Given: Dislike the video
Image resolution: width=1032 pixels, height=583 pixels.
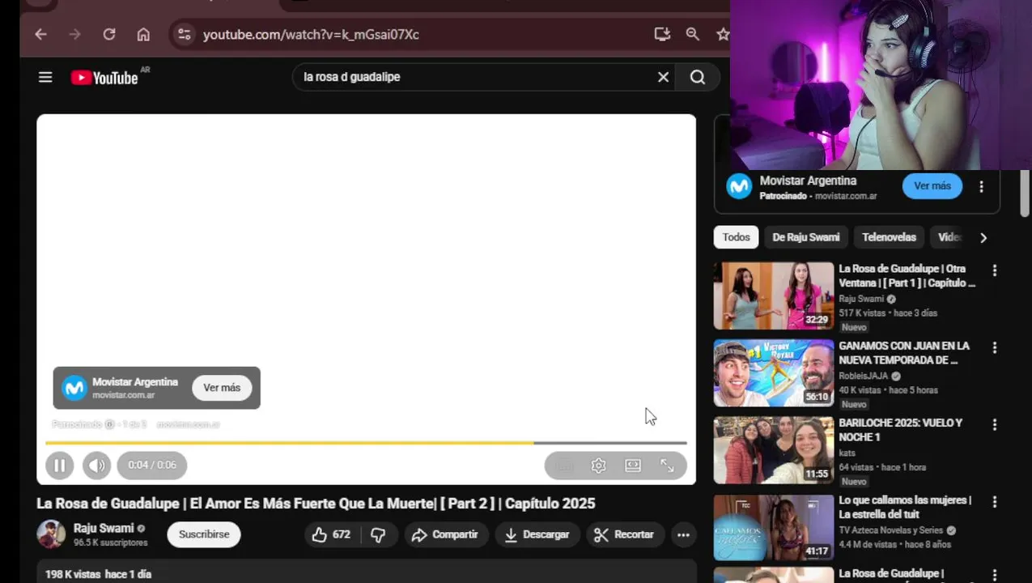Looking at the screenshot, I should pos(378,534).
